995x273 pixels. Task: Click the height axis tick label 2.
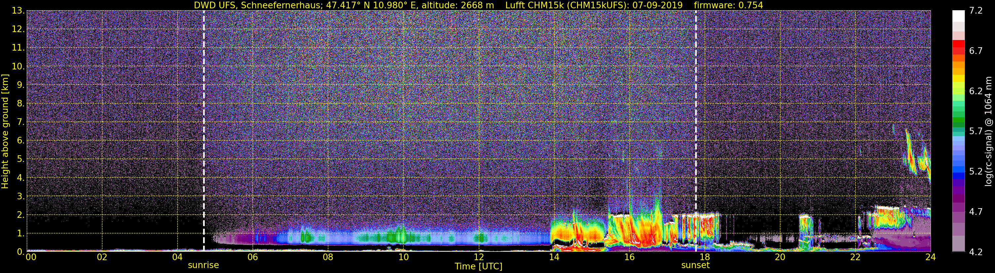pos(20,214)
